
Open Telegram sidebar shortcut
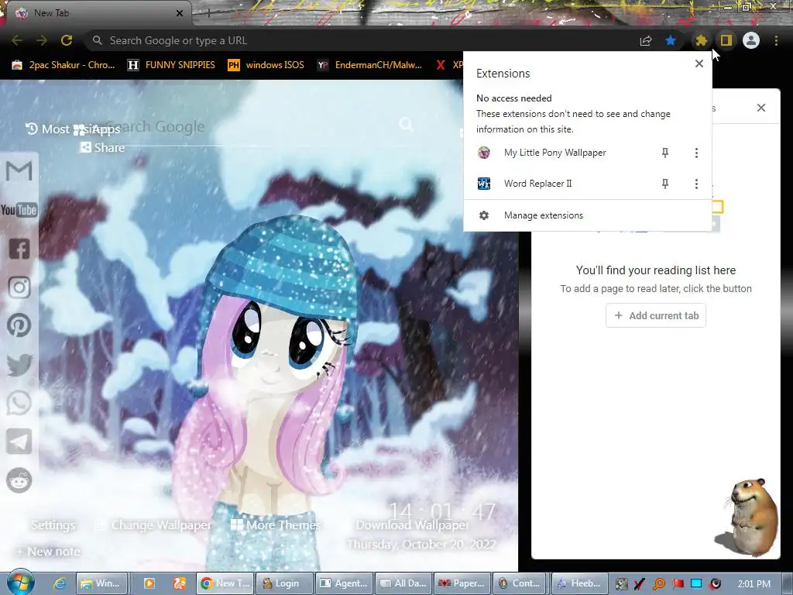19,442
